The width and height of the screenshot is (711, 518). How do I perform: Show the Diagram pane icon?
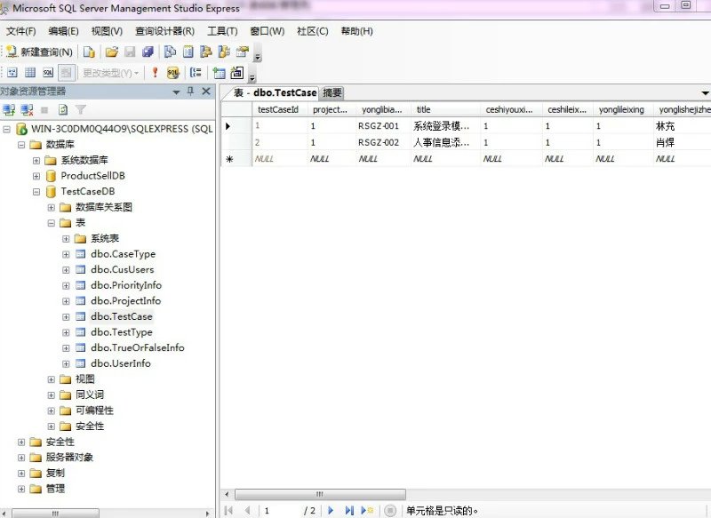[12, 73]
